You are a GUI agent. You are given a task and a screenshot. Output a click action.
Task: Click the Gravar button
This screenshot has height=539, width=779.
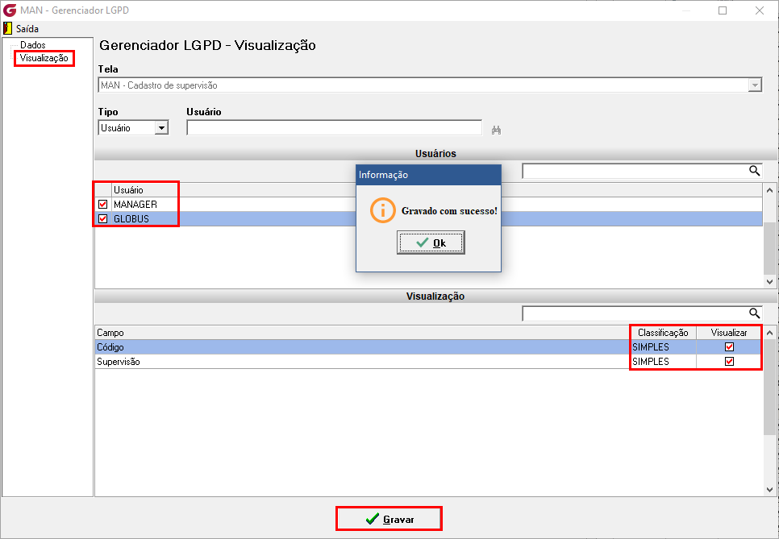tap(389, 519)
